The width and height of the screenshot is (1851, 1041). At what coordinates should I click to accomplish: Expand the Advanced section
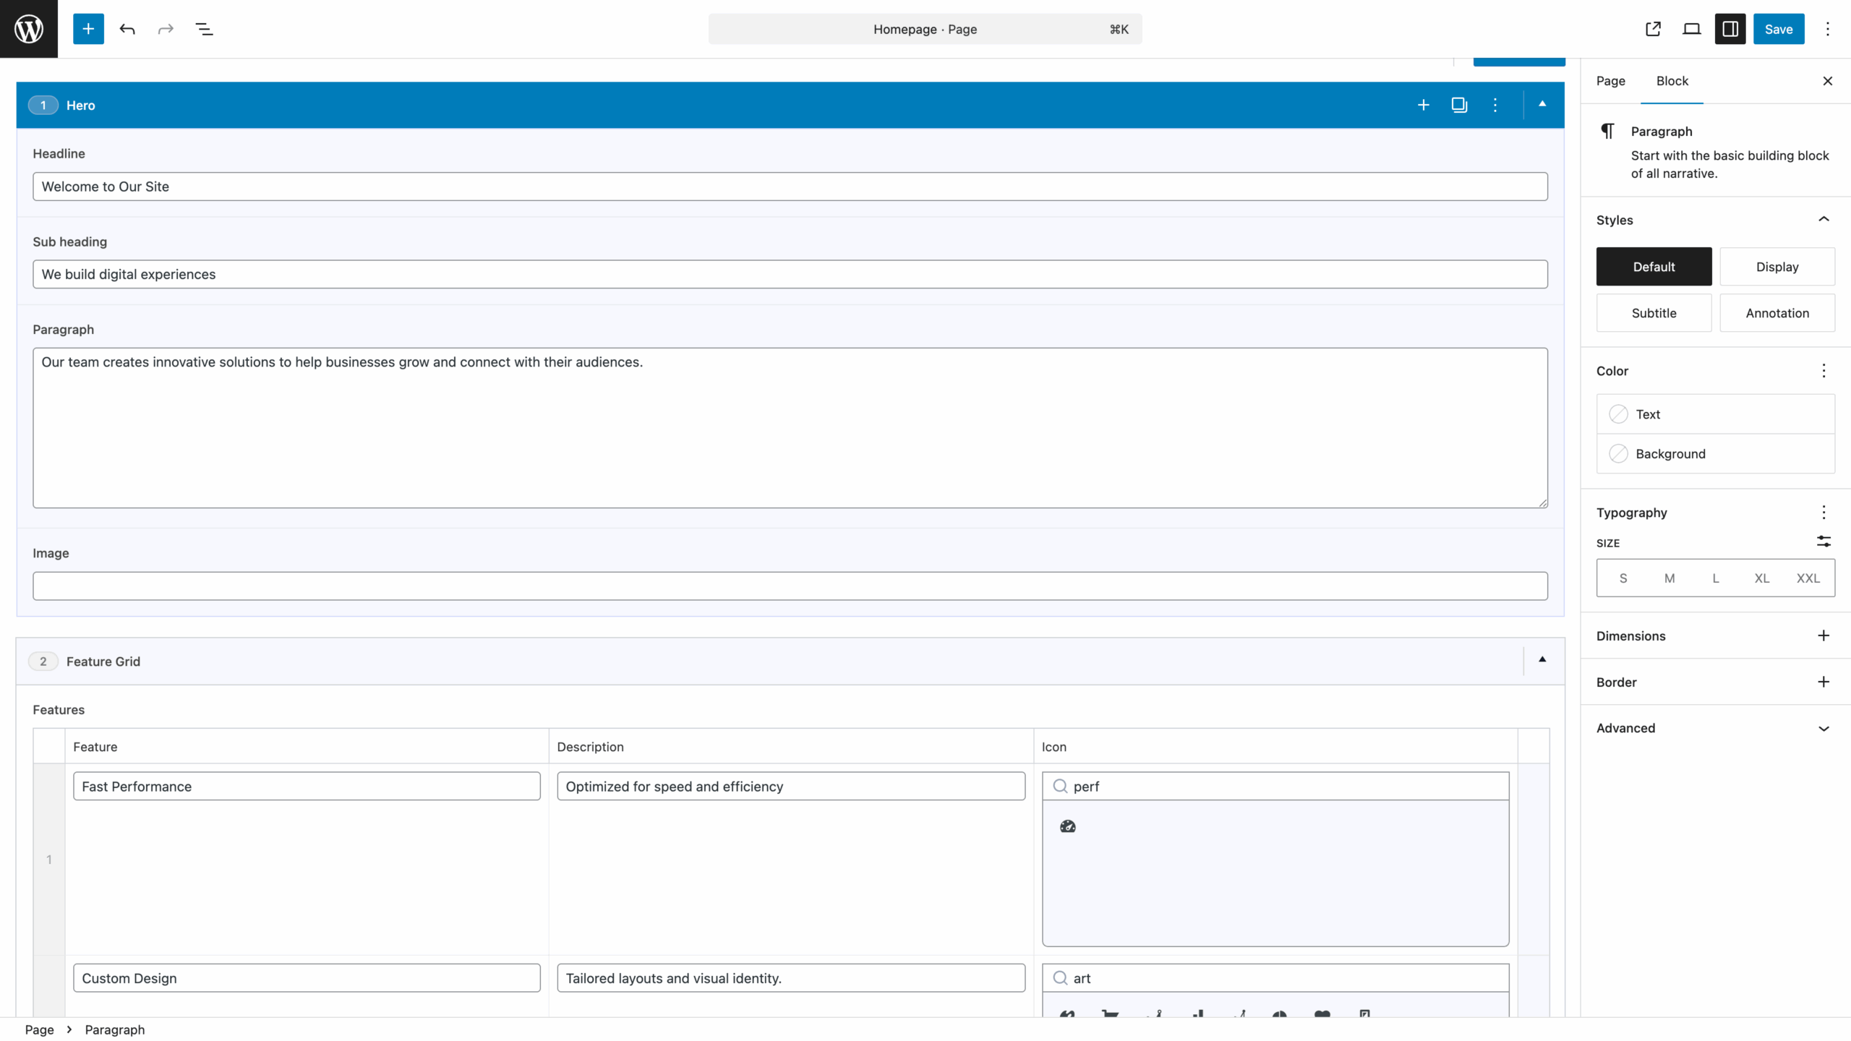tap(1824, 729)
